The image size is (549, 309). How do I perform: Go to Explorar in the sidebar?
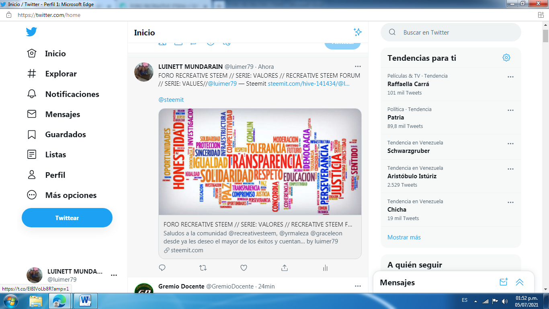tap(61, 74)
